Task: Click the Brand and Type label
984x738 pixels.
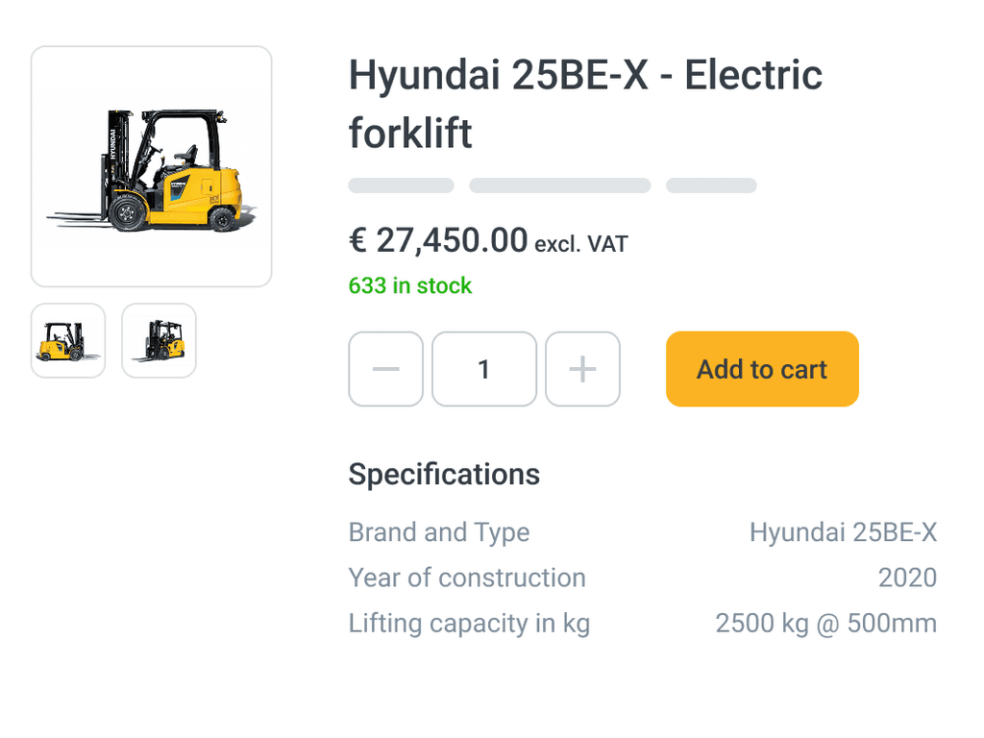Action: [x=439, y=532]
